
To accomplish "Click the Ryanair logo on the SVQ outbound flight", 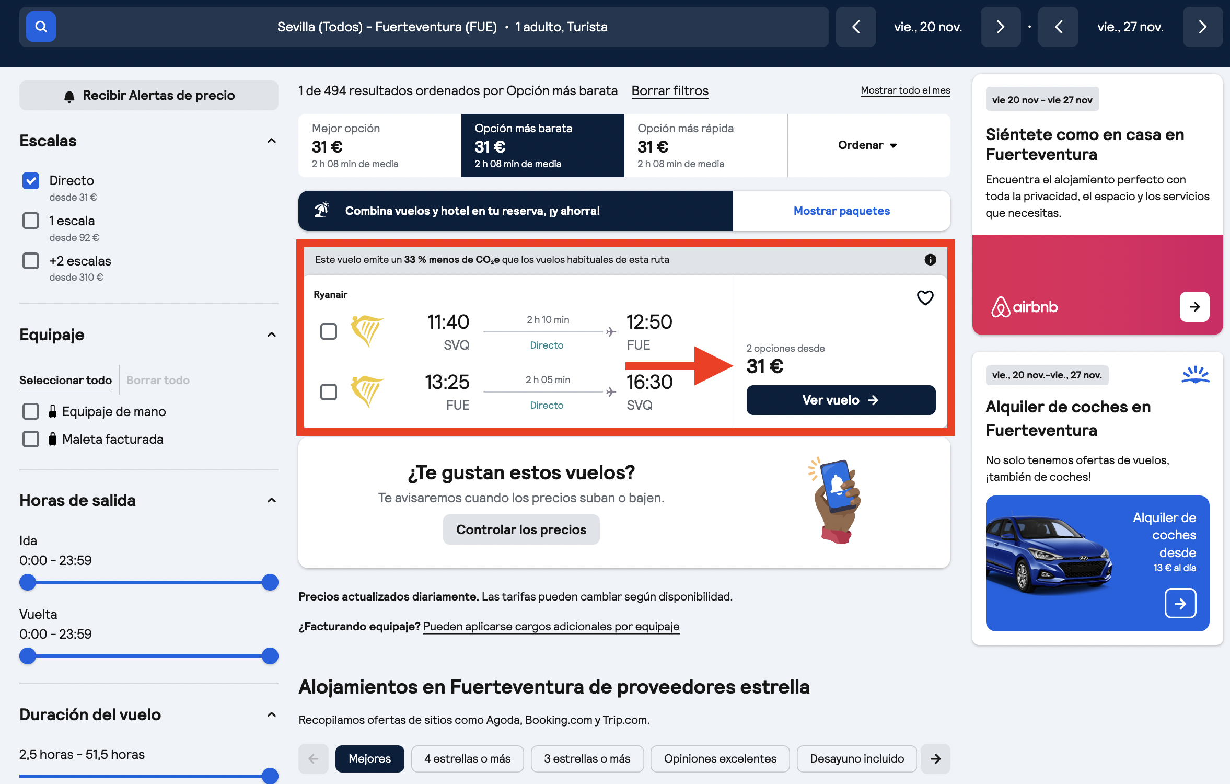I will (x=367, y=331).
